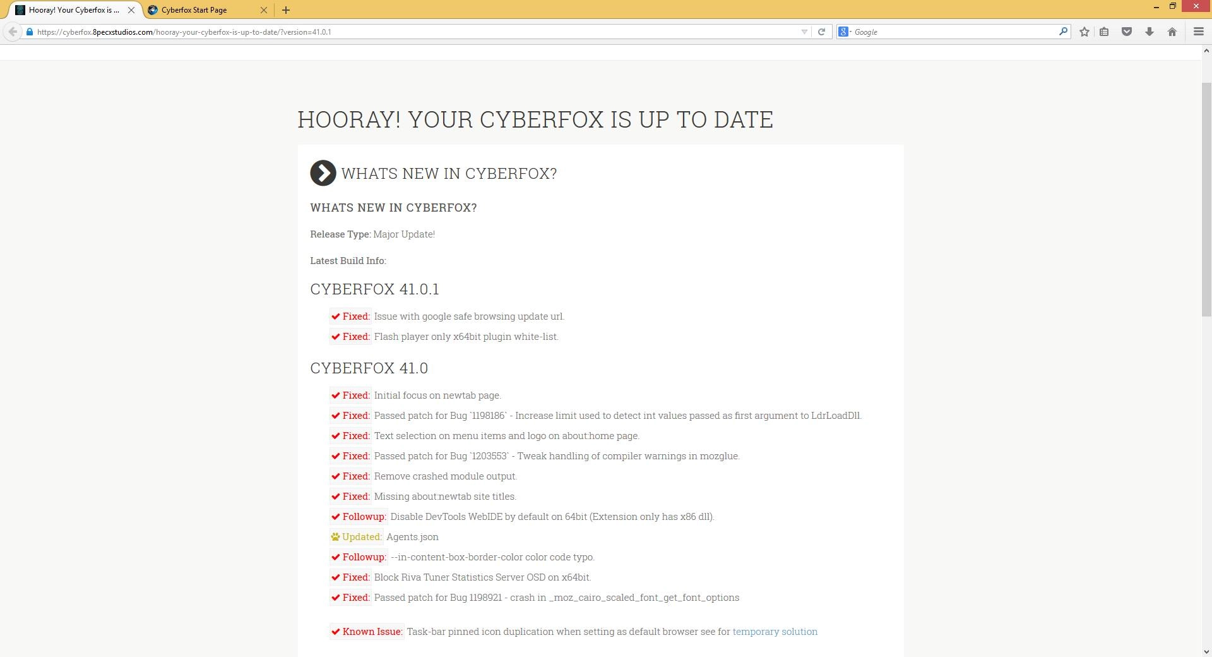Close the Hooray! Your Cyberfox tab
Image resolution: width=1212 pixels, height=657 pixels.
[131, 10]
